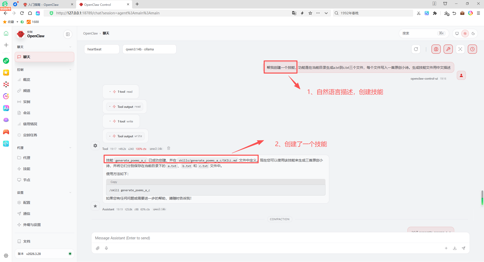Click the gear avatar beside Tool message
484x262 pixels.
(95, 146)
